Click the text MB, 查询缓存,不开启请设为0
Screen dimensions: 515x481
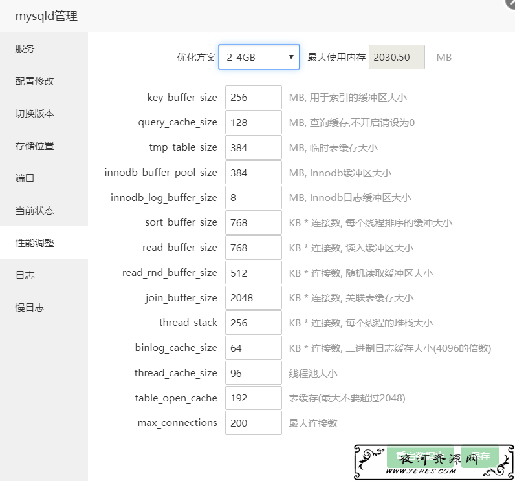pos(352,123)
